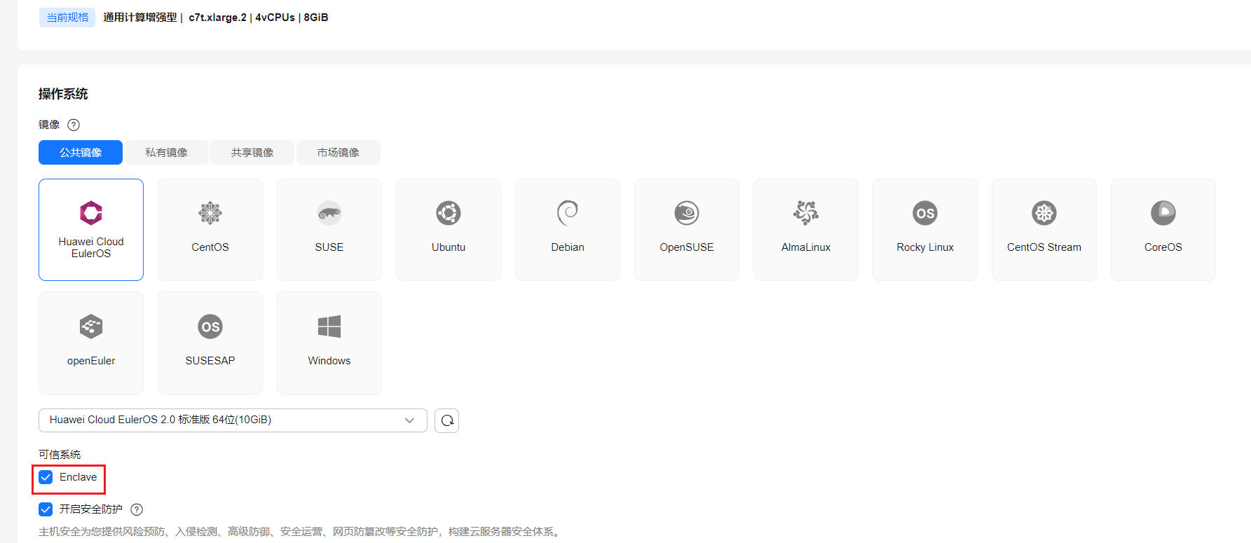
Task: Refresh the image version list
Action: tap(447, 420)
